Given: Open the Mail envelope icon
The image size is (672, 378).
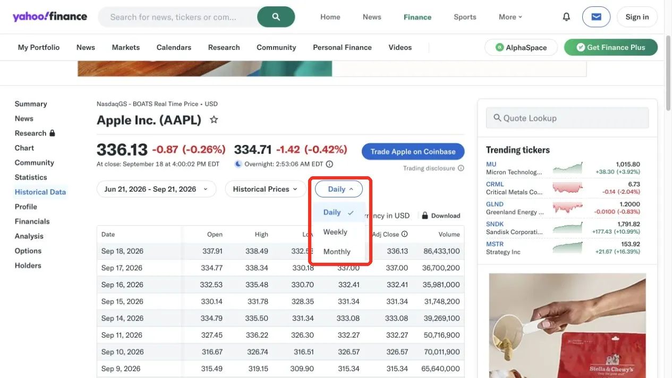Looking at the screenshot, I should (x=596, y=17).
